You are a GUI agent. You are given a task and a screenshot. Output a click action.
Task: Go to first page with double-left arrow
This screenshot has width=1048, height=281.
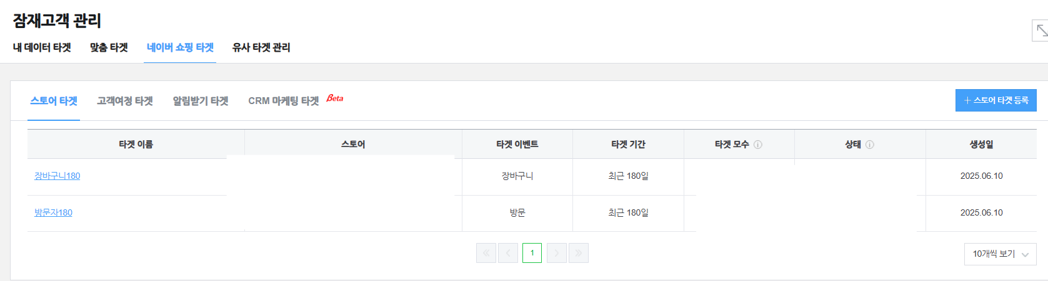(x=486, y=253)
